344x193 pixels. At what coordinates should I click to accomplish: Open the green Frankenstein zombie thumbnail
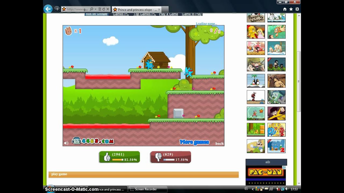pos(277,97)
